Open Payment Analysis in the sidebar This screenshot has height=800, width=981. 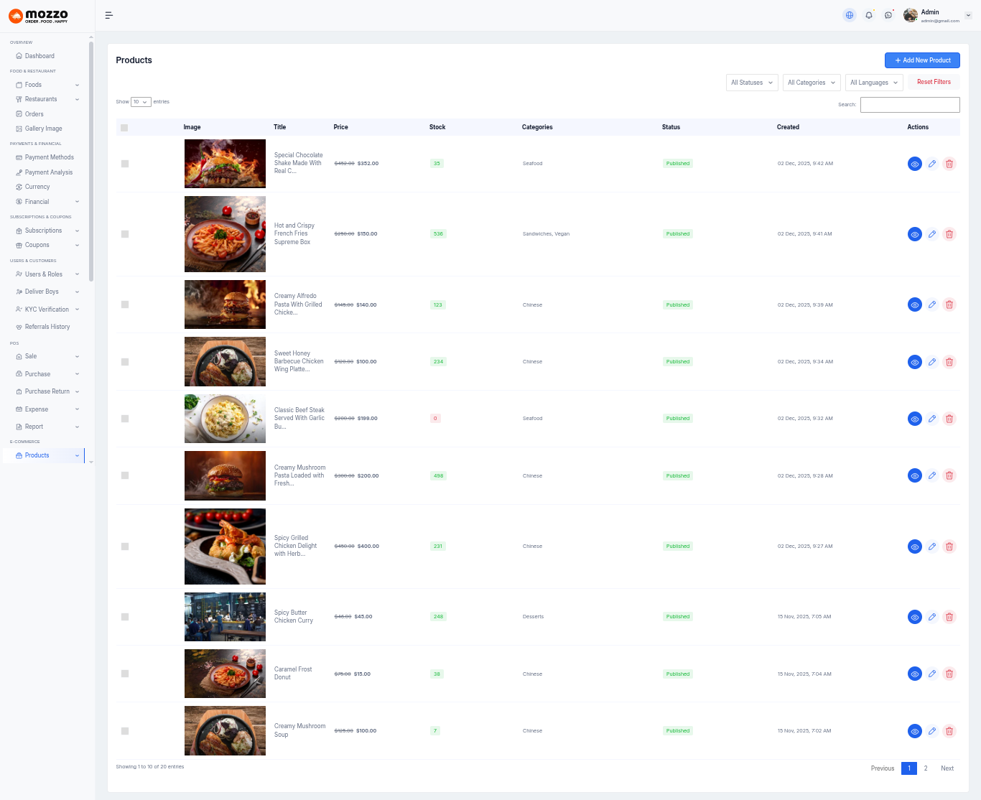tap(48, 172)
